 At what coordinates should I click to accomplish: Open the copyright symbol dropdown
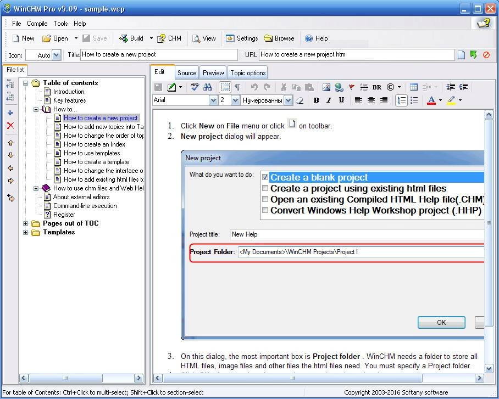399,87
